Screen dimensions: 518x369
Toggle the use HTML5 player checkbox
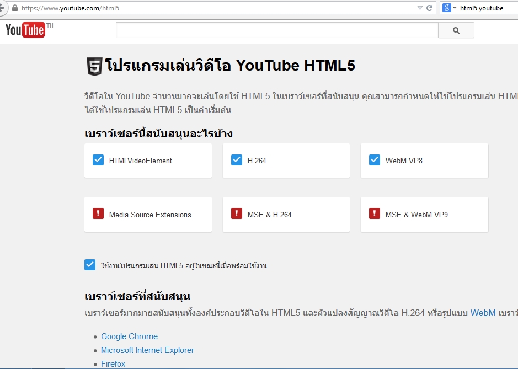point(90,265)
